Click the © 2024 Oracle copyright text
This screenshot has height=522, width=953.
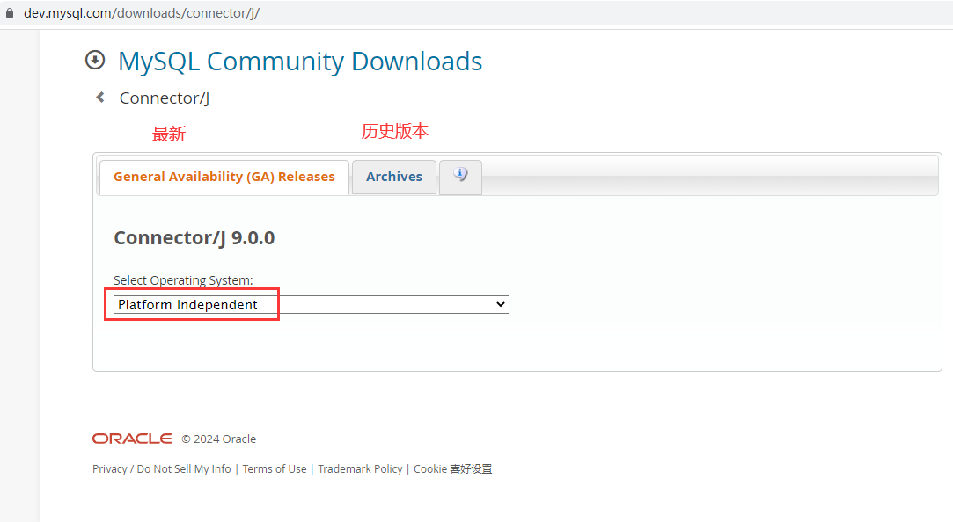point(219,439)
